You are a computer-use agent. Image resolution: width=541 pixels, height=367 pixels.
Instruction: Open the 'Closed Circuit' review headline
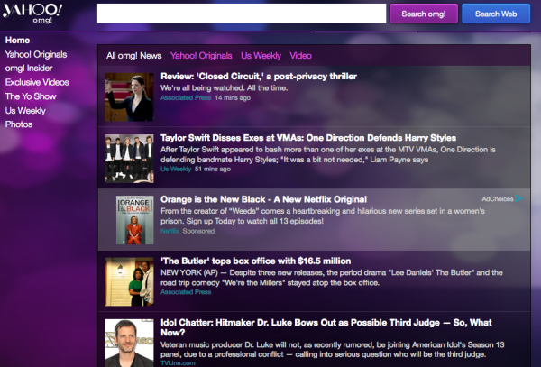tap(259, 77)
